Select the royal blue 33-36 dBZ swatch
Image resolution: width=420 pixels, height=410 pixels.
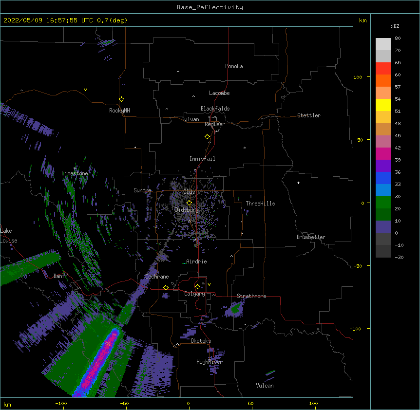(383, 178)
